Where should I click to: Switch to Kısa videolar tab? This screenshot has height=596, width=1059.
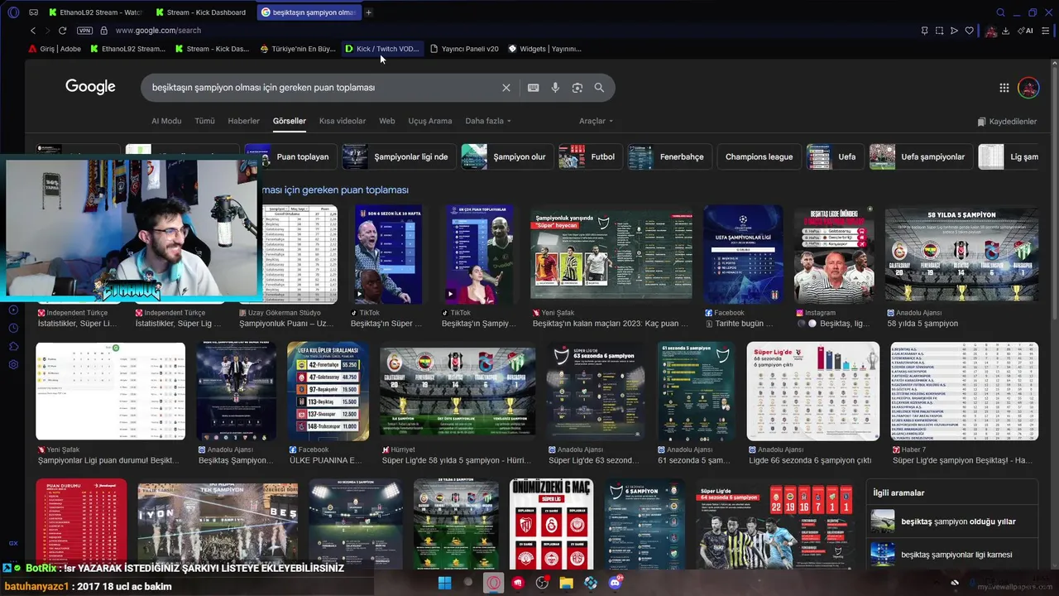(x=343, y=121)
